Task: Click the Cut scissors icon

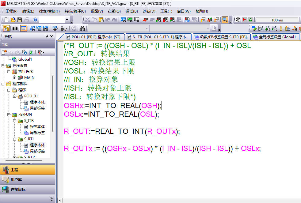Action: click(88, 20)
